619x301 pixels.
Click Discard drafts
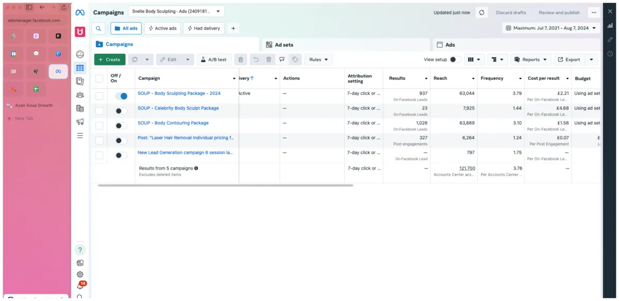(511, 12)
